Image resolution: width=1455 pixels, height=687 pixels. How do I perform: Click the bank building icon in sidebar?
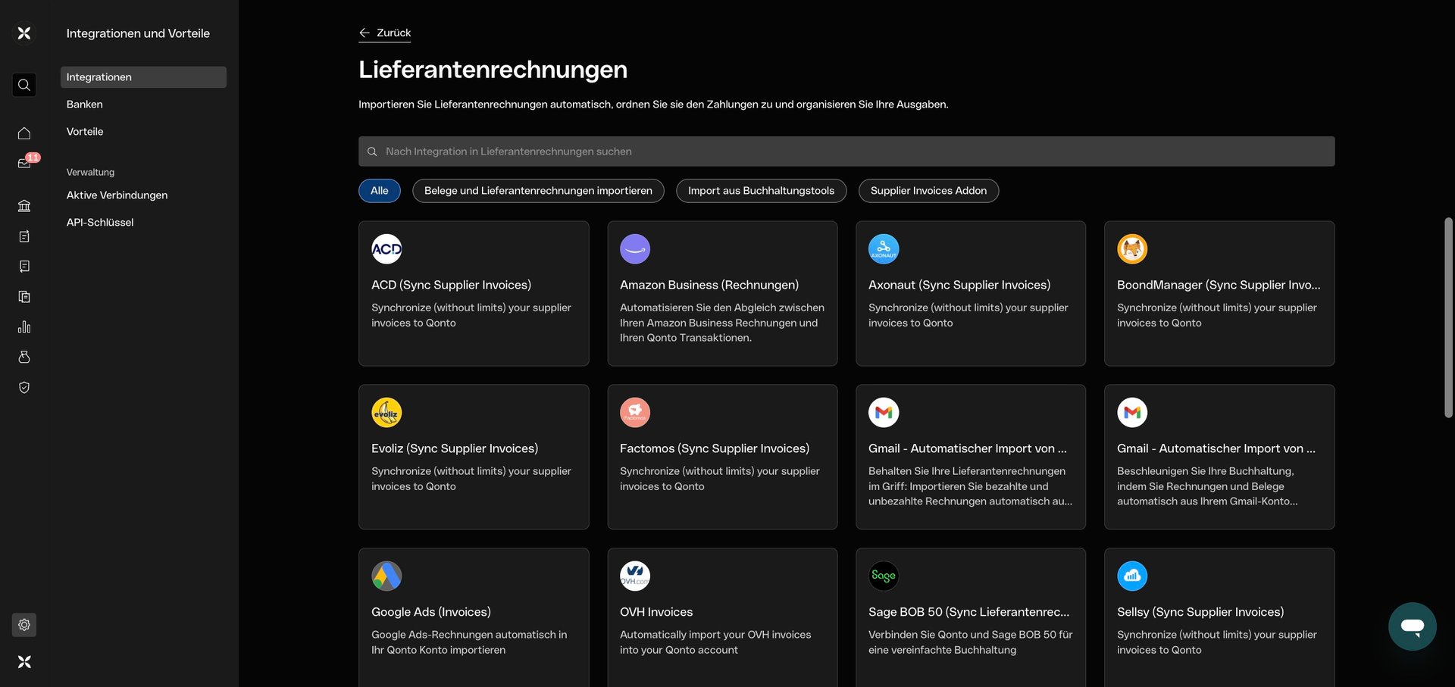(24, 206)
